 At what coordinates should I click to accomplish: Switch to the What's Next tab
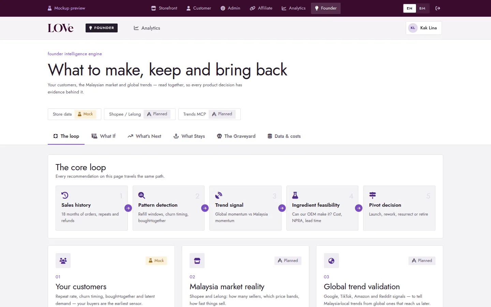[x=144, y=136]
